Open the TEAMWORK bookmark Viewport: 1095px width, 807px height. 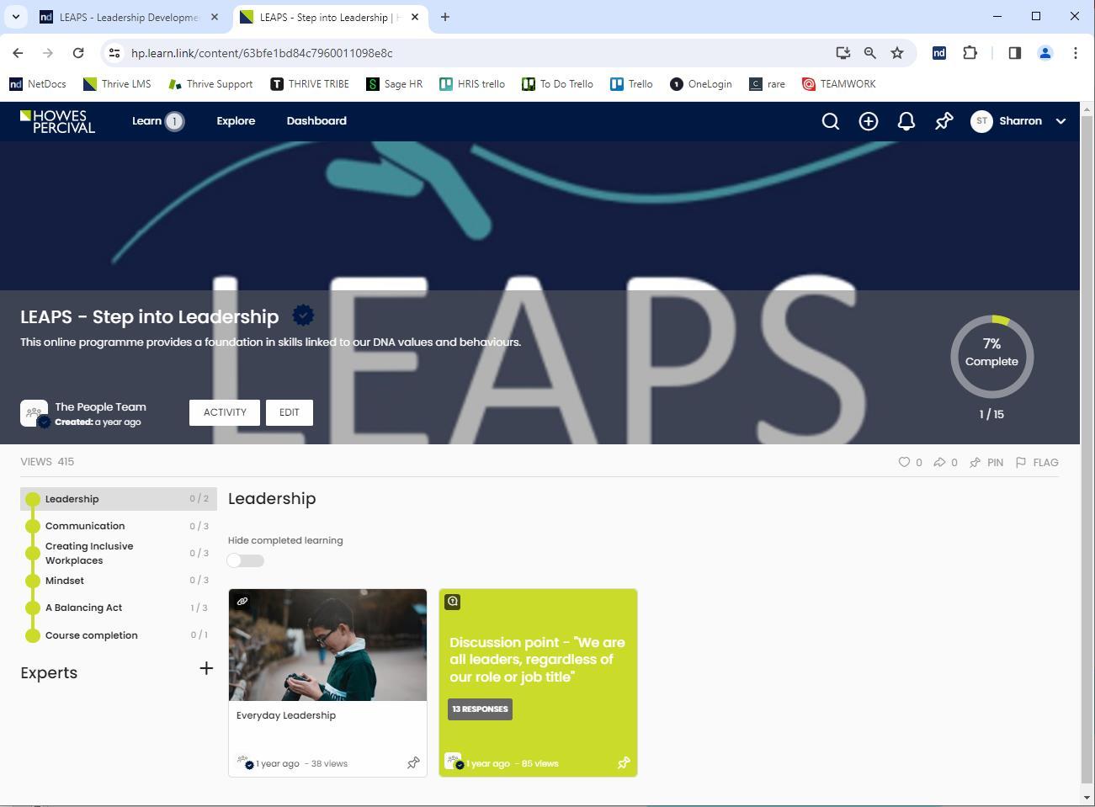(x=839, y=84)
